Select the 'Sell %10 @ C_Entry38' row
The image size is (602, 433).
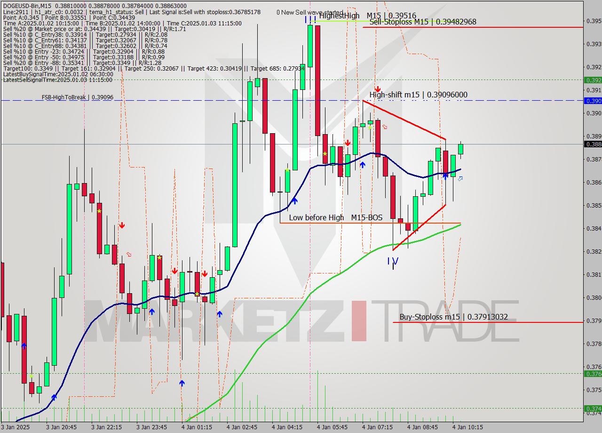[x=85, y=34]
